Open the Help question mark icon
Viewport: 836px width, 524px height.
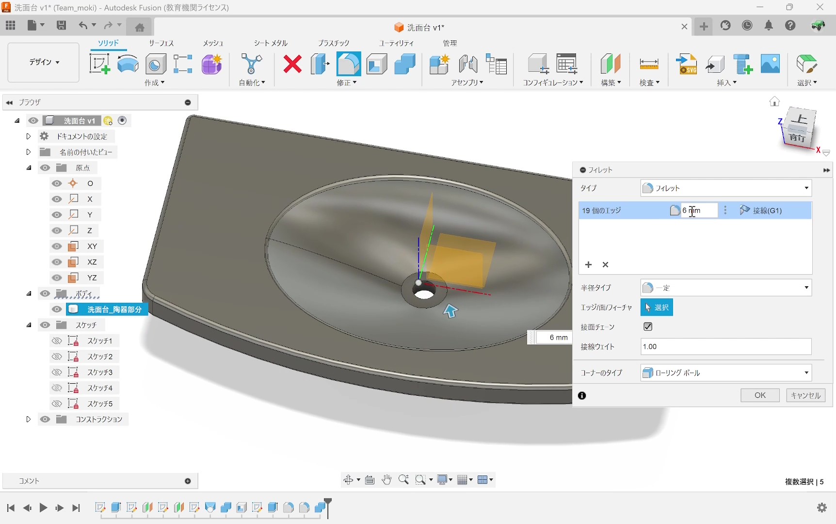click(x=790, y=26)
